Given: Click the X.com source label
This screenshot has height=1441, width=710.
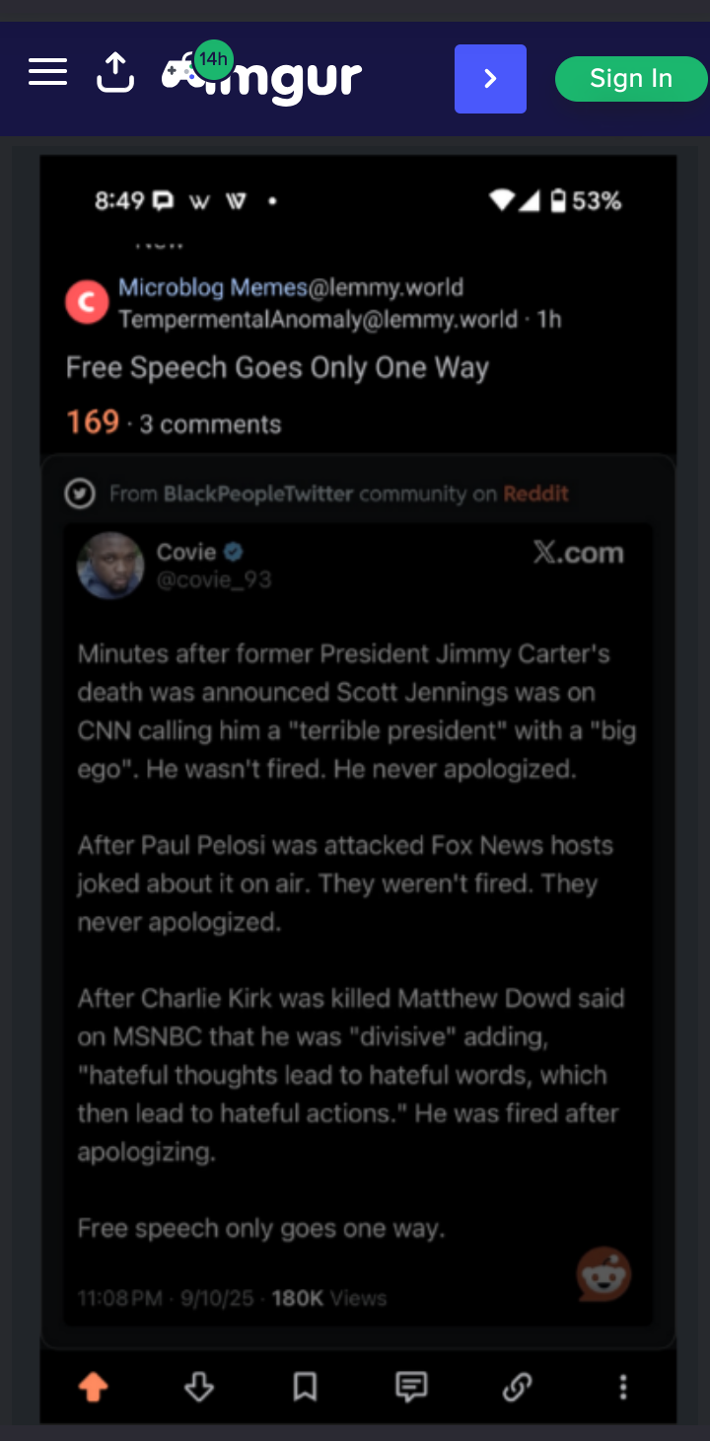Looking at the screenshot, I should click(x=579, y=553).
